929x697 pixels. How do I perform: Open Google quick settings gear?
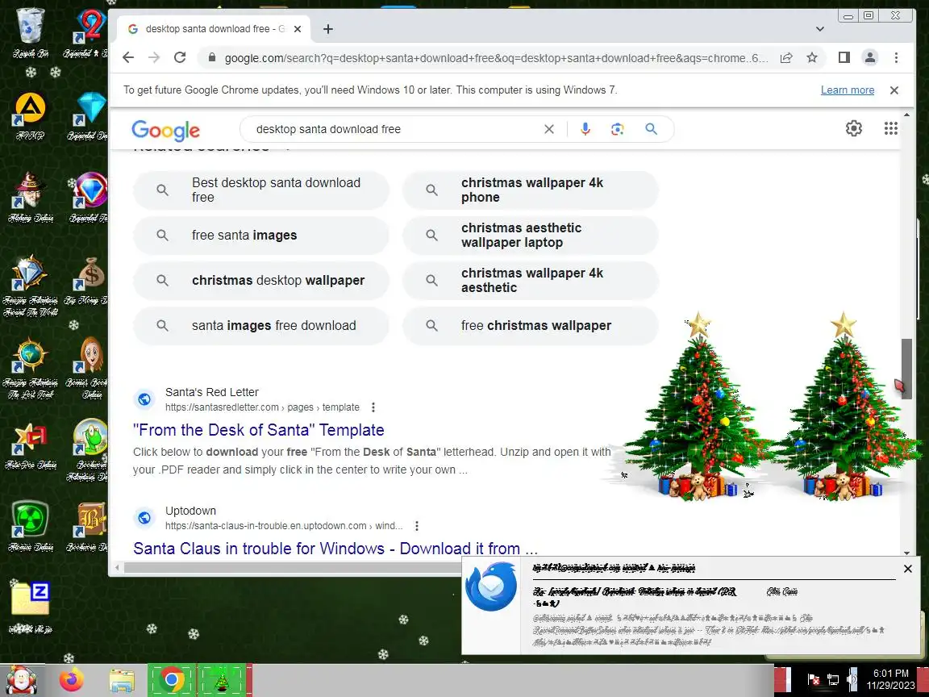click(x=854, y=128)
